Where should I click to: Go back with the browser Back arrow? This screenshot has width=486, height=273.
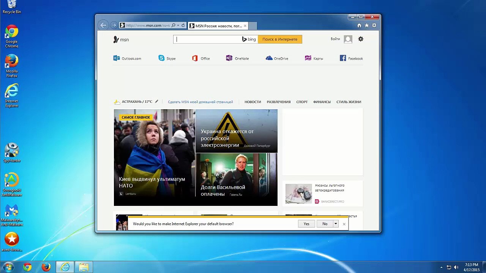[103, 25]
